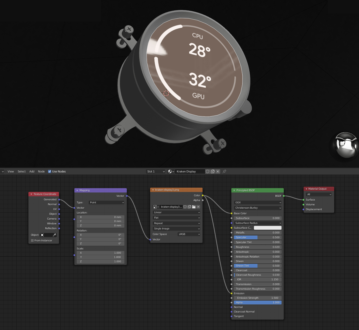Open the Mapping Type Point dropdown

[x=107, y=203]
